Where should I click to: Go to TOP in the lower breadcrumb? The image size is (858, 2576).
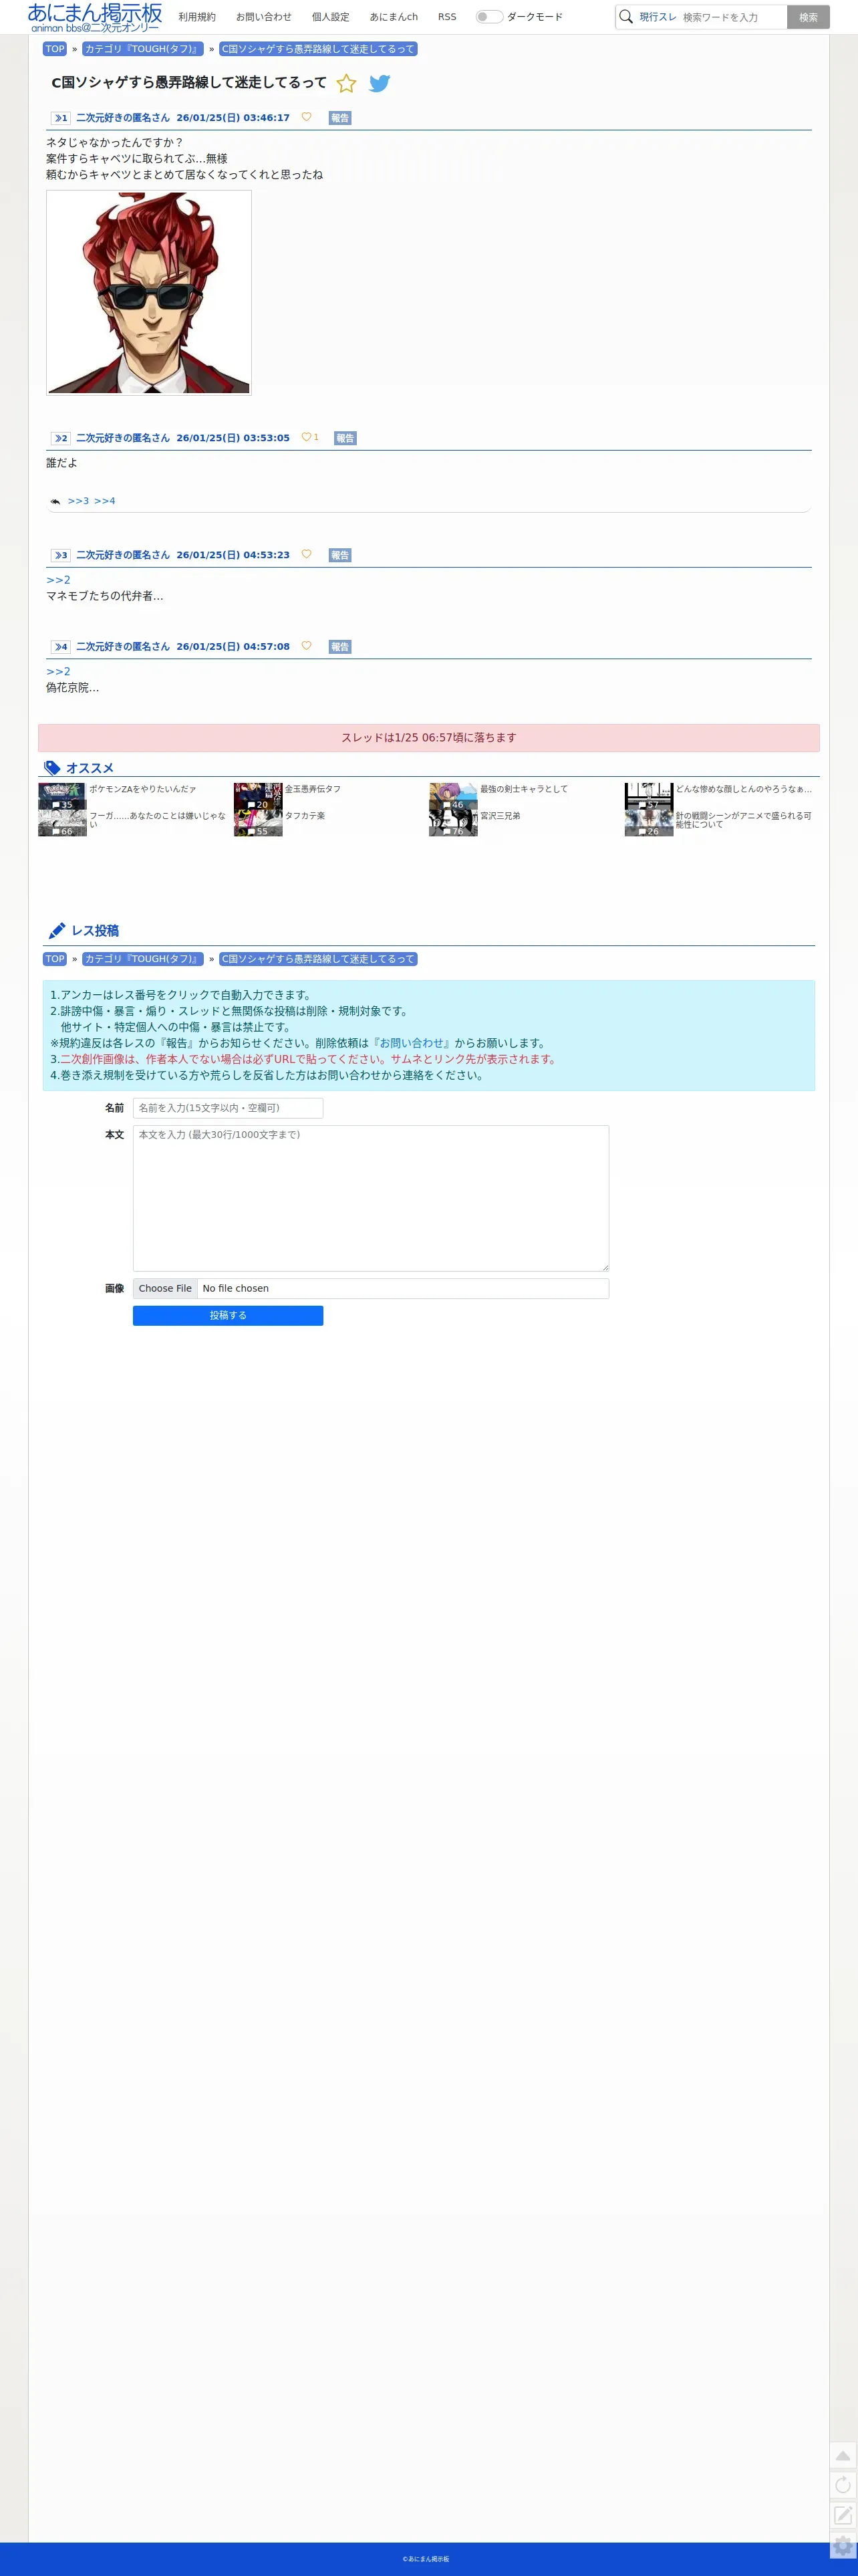coord(55,959)
